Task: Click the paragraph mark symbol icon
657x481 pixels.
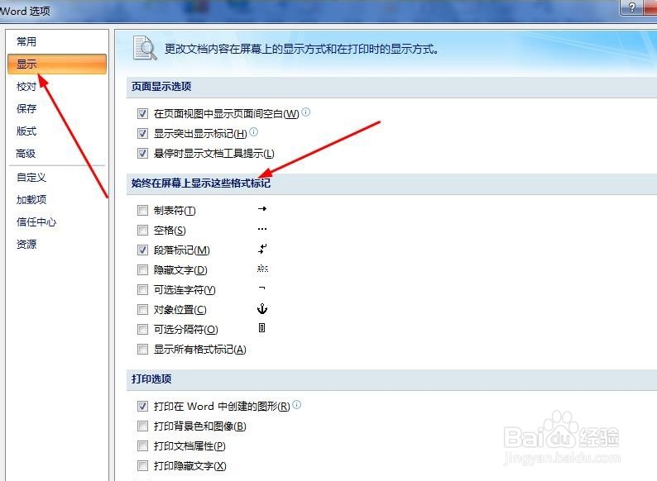Action: pos(262,249)
